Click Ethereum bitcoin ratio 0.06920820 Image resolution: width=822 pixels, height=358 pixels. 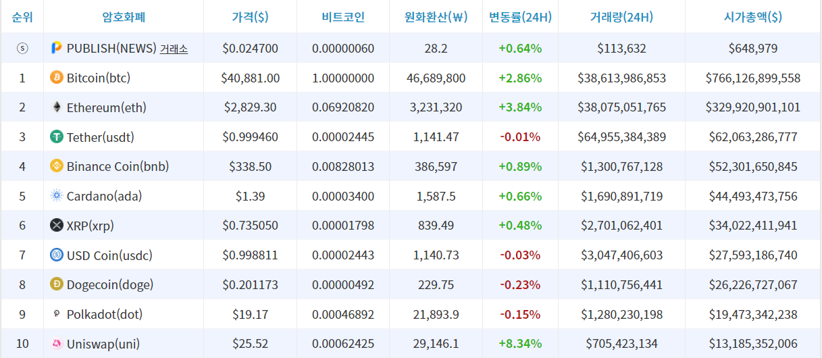[x=343, y=107]
